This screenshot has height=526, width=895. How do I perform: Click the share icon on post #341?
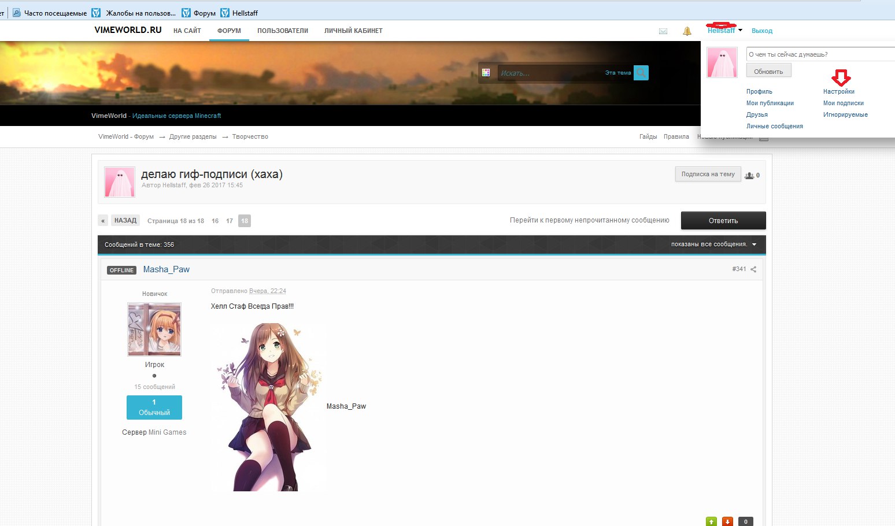[x=753, y=269]
